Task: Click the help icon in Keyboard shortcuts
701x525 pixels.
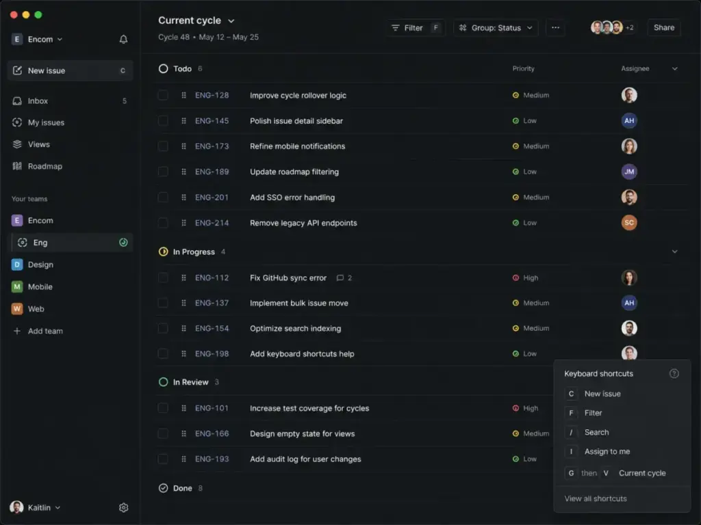Action: point(674,374)
